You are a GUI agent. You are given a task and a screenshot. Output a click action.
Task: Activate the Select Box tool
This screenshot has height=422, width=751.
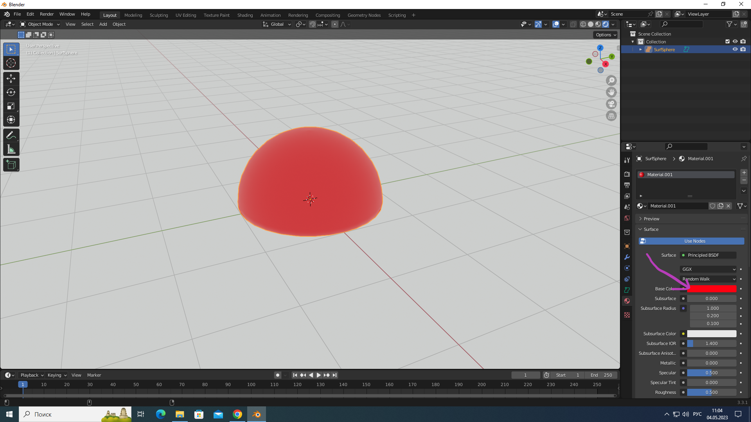click(11, 49)
